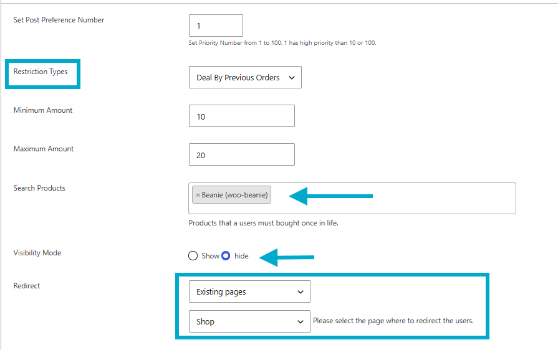Viewport: 558px width, 350px height.
Task: Click the Visibility Mode label
Action: (x=37, y=253)
